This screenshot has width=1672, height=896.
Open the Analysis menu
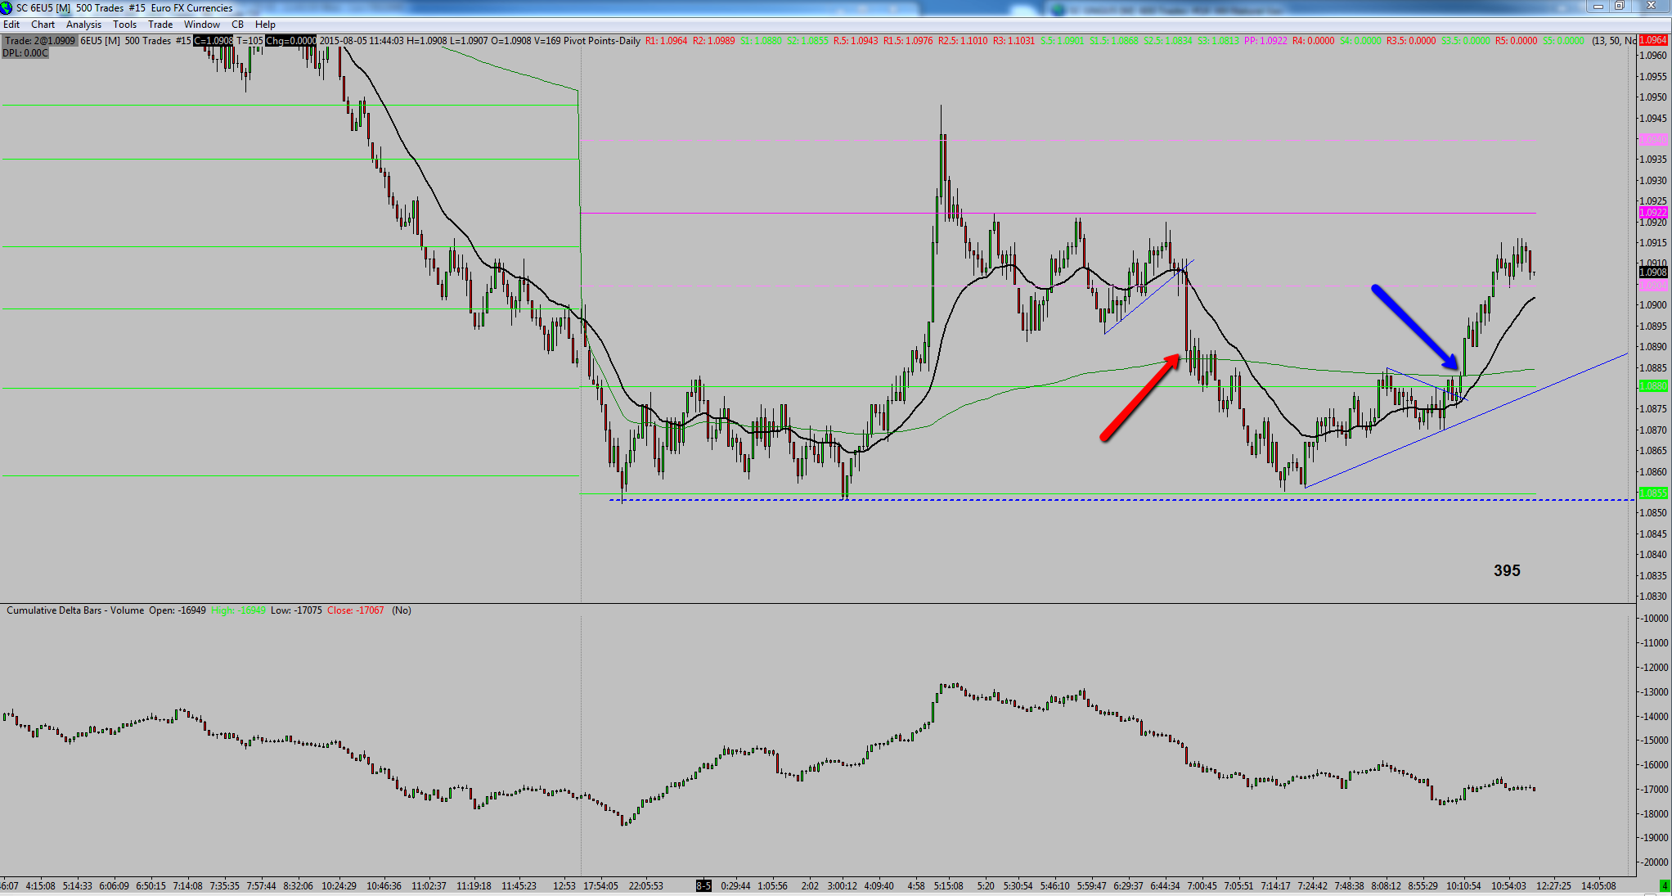click(84, 25)
